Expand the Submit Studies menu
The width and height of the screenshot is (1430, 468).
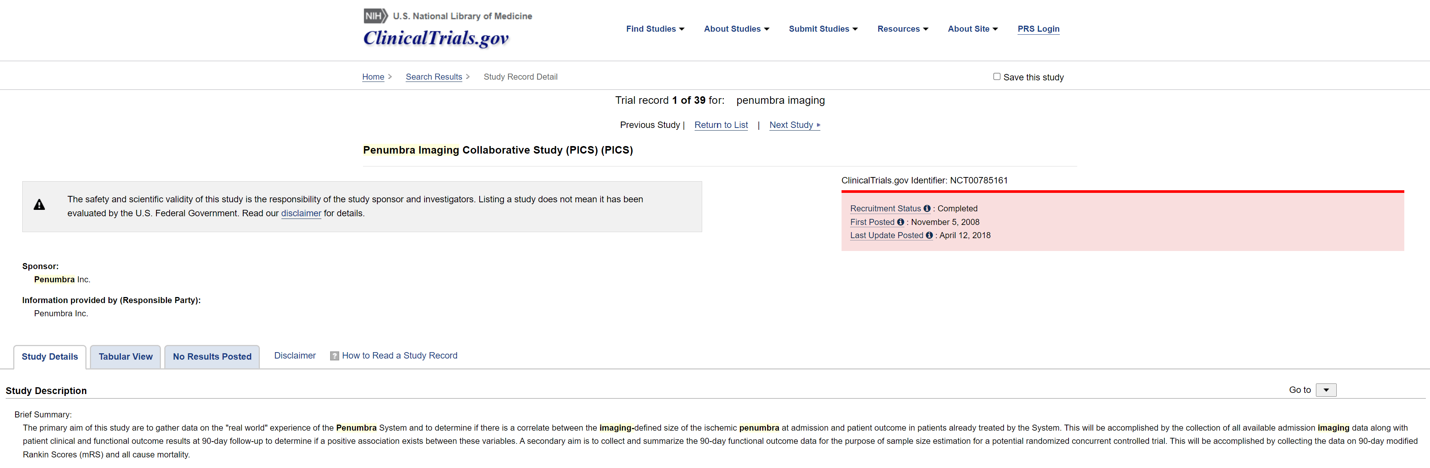click(x=823, y=29)
